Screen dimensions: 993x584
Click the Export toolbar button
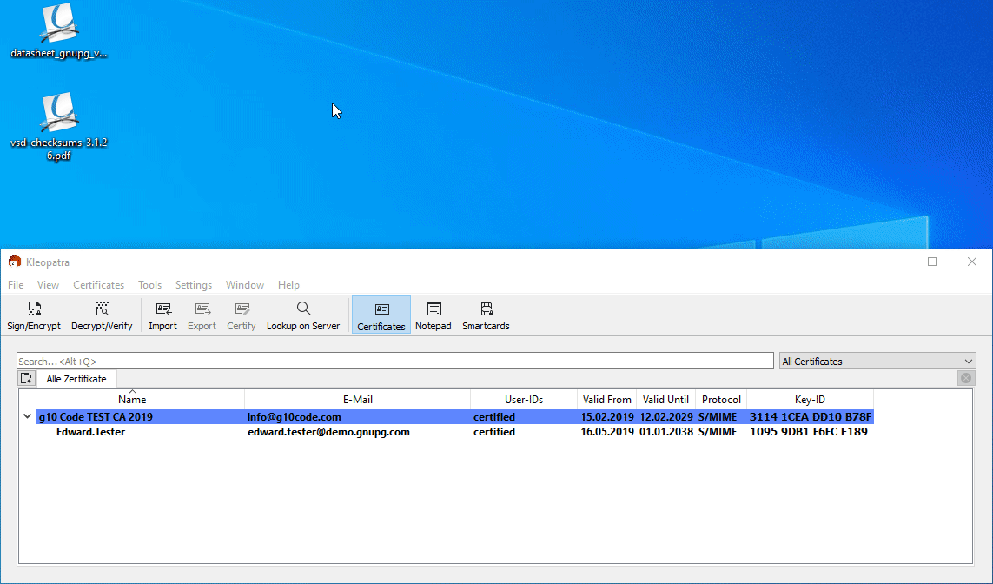[202, 315]
